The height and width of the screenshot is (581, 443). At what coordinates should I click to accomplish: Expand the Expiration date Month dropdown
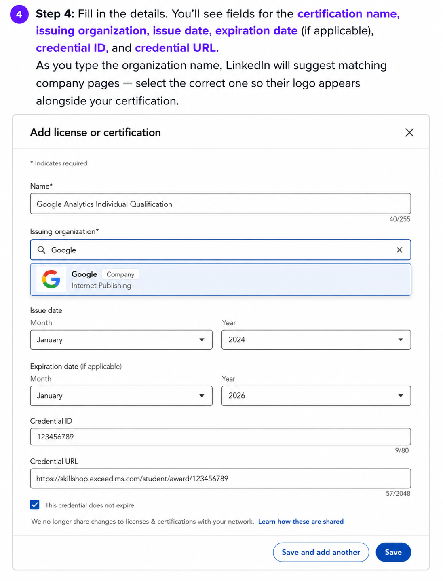tap(121, 396)
